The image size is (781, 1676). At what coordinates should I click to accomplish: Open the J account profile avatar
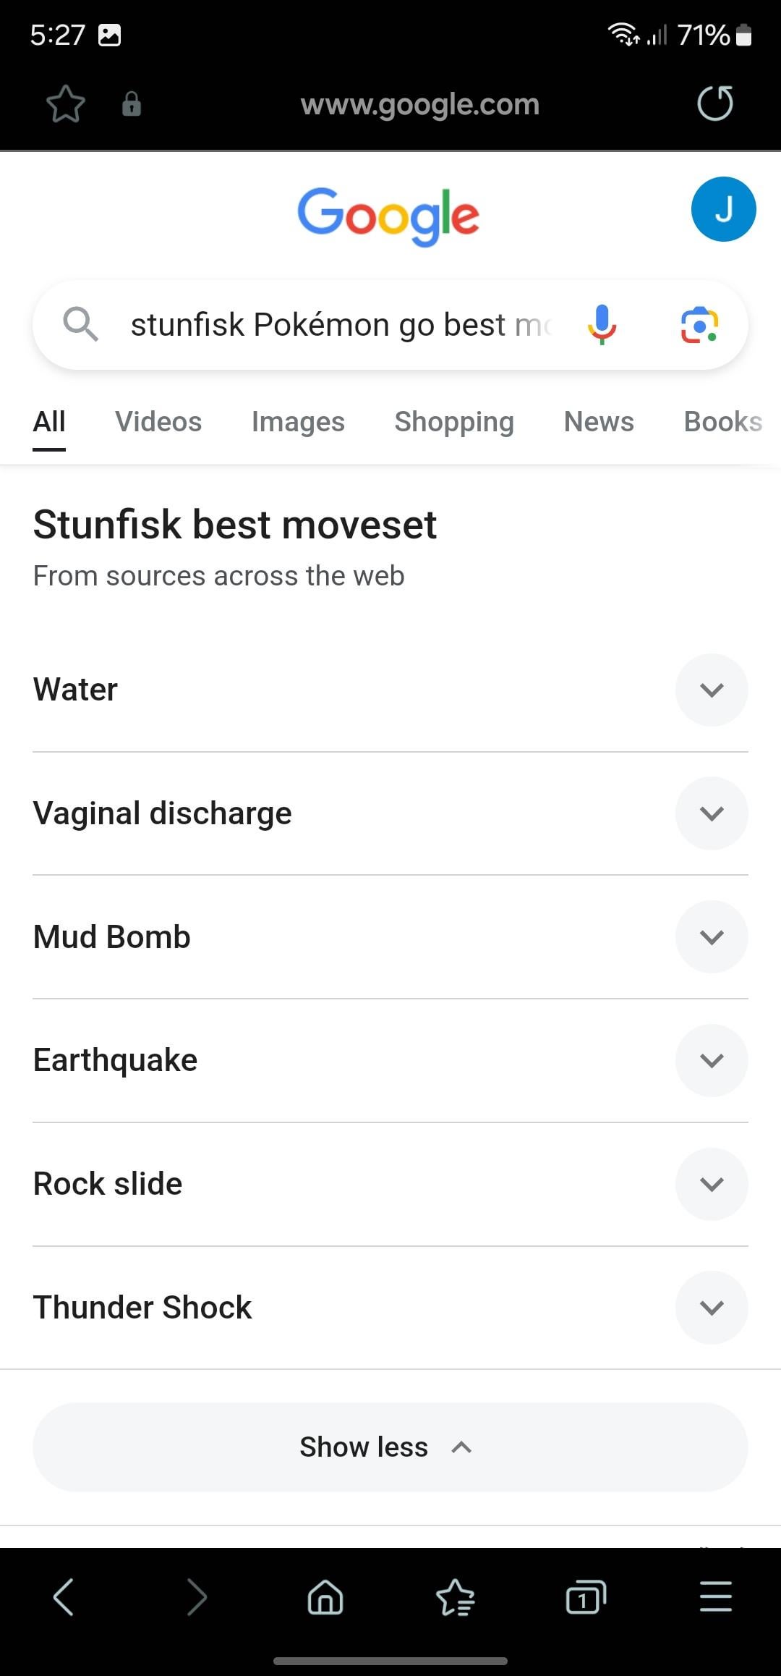point(723,209)
